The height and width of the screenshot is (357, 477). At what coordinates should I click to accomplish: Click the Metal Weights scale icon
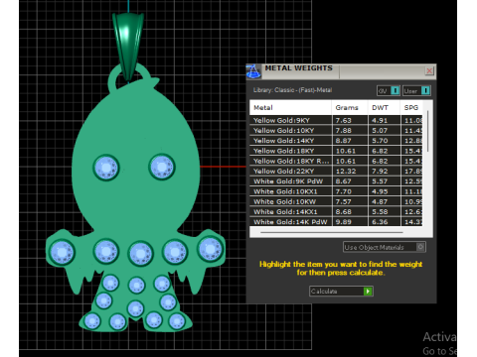[x=253, y=71]
